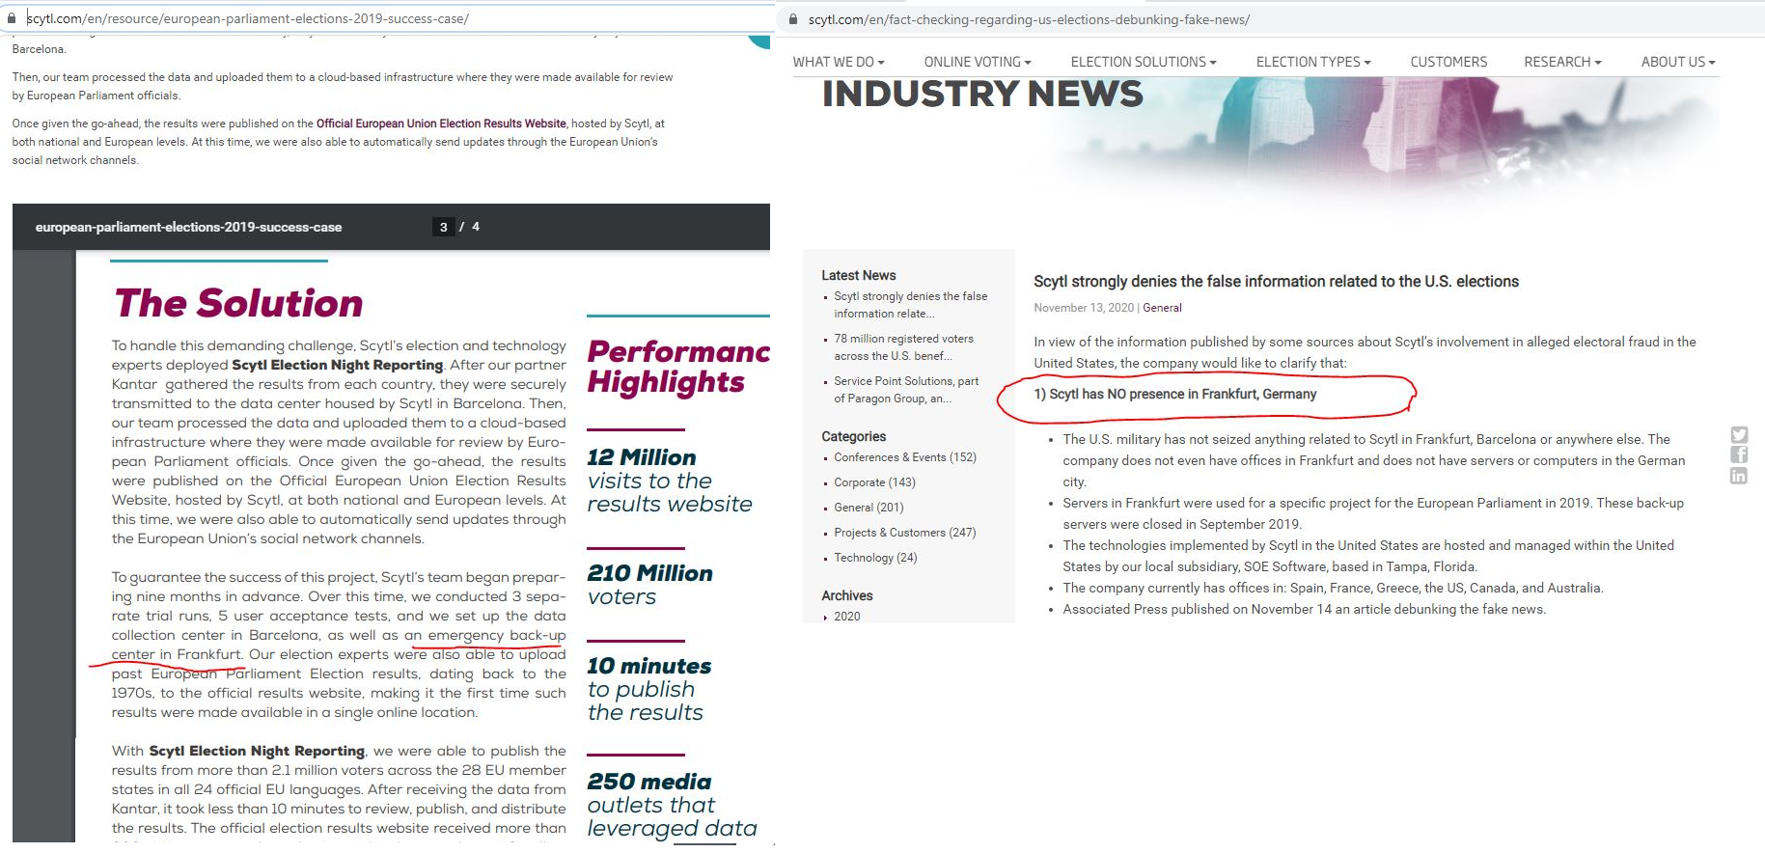The height and width of the screenshot is (853, 1765).
Task: Open '78 million registered voters' news link
Action: point(903,347)
